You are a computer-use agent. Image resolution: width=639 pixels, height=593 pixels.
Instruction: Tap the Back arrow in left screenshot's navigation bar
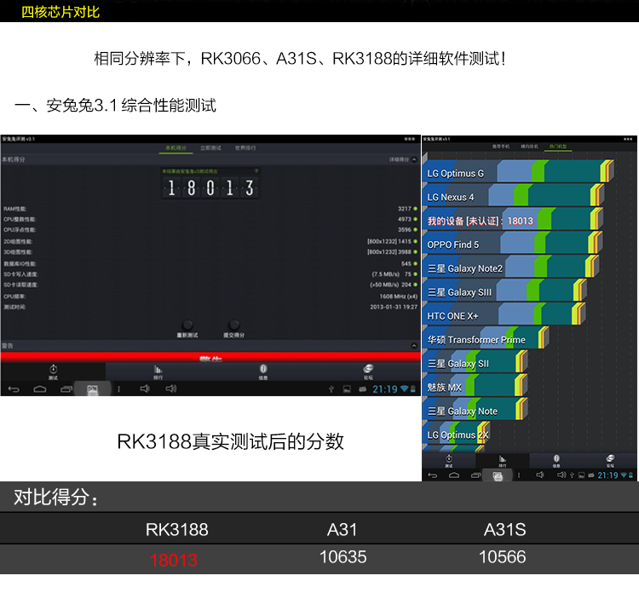tap(14, 389)
